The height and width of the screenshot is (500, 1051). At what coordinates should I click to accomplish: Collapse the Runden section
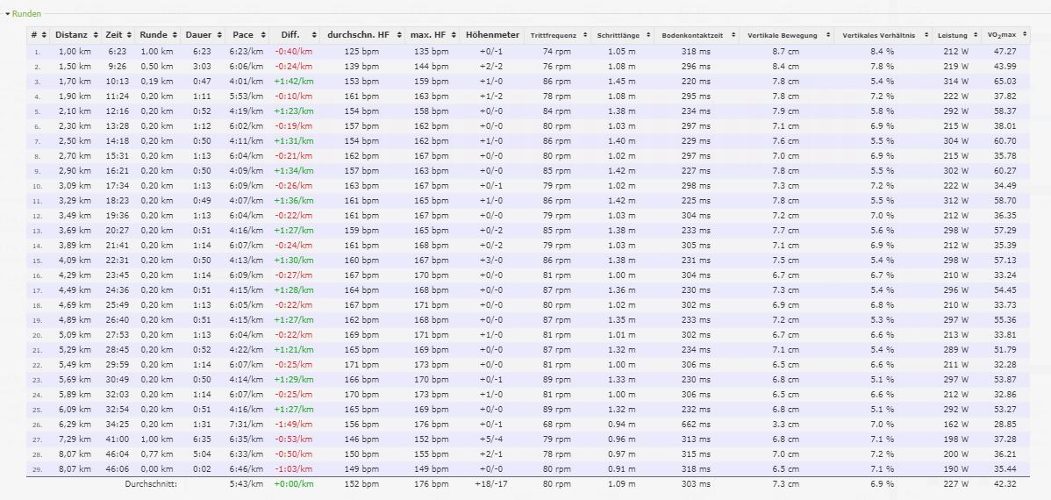click(x=24, y=14)
